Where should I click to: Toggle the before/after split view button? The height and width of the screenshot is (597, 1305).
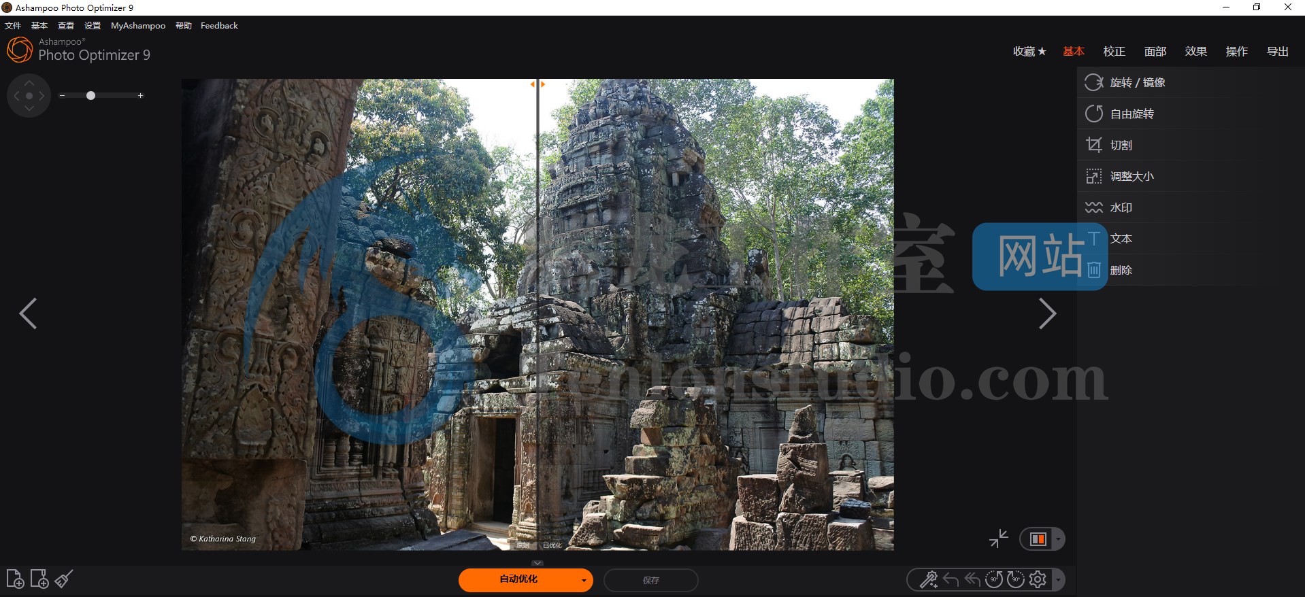pos(1038,539)
